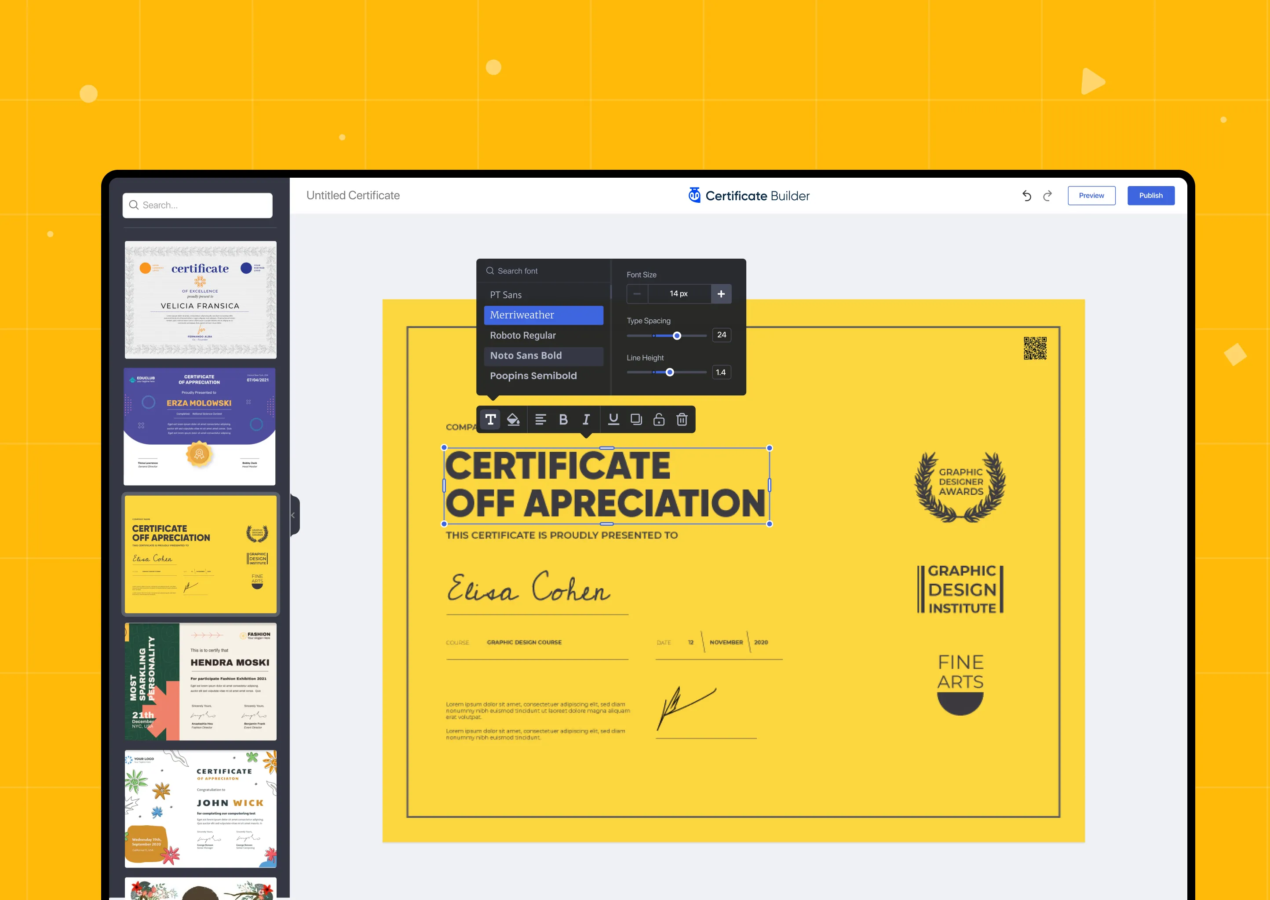Click the Certificate Builder logo icon
1270x900 pixels.
tap(694, 195)
